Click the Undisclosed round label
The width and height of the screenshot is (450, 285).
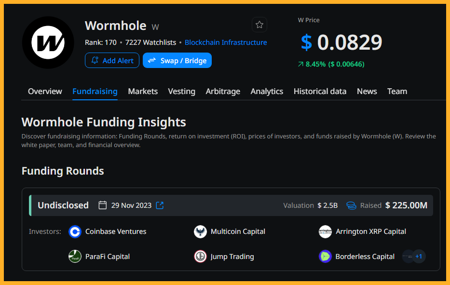click(x=63, y=205)
